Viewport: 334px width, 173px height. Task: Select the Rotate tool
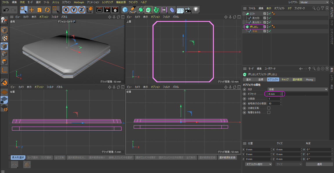point(47,10)
